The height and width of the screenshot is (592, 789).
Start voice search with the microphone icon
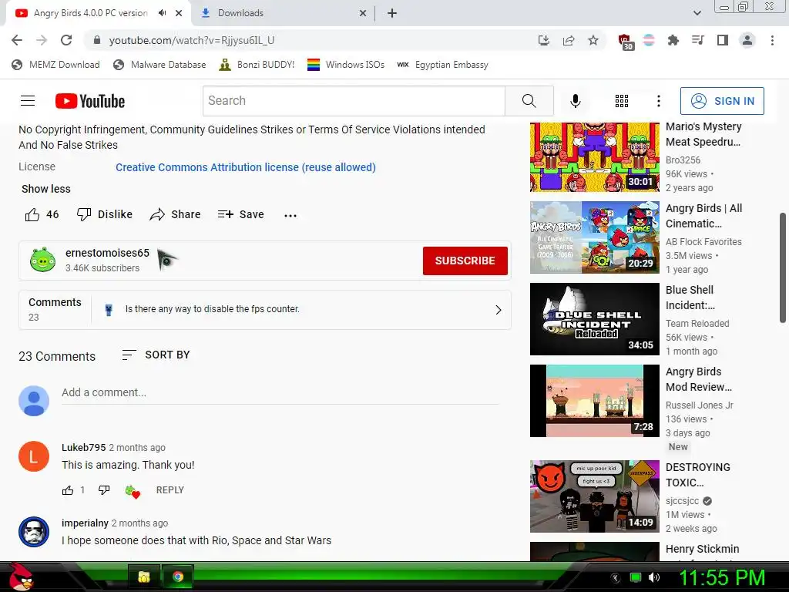tap(575, 101)
